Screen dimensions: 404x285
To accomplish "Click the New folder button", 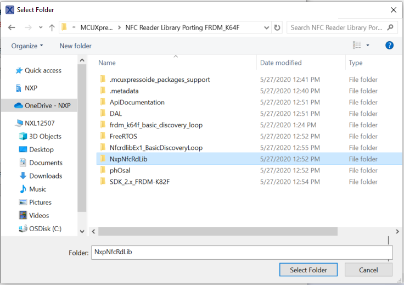I will tap(75, 46).
